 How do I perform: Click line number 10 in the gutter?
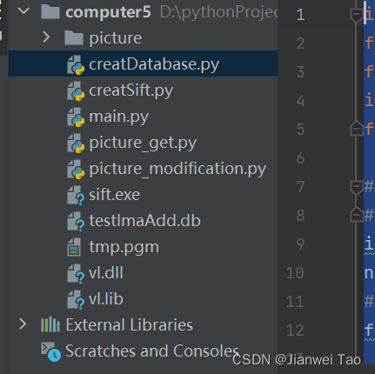tap(295, 273)
